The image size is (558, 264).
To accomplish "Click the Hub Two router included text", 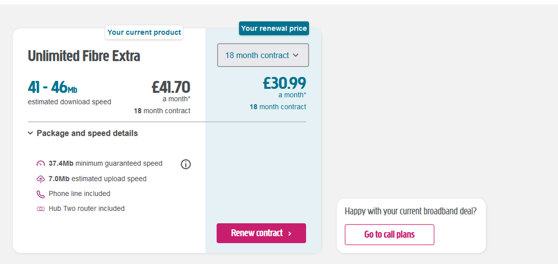I will tap(87, 209).
